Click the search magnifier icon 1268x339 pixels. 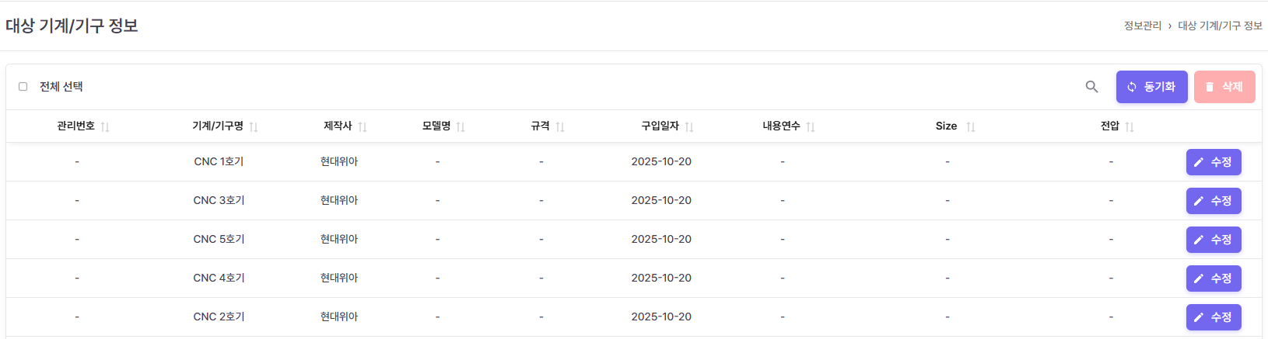[x=1091, y=87]
